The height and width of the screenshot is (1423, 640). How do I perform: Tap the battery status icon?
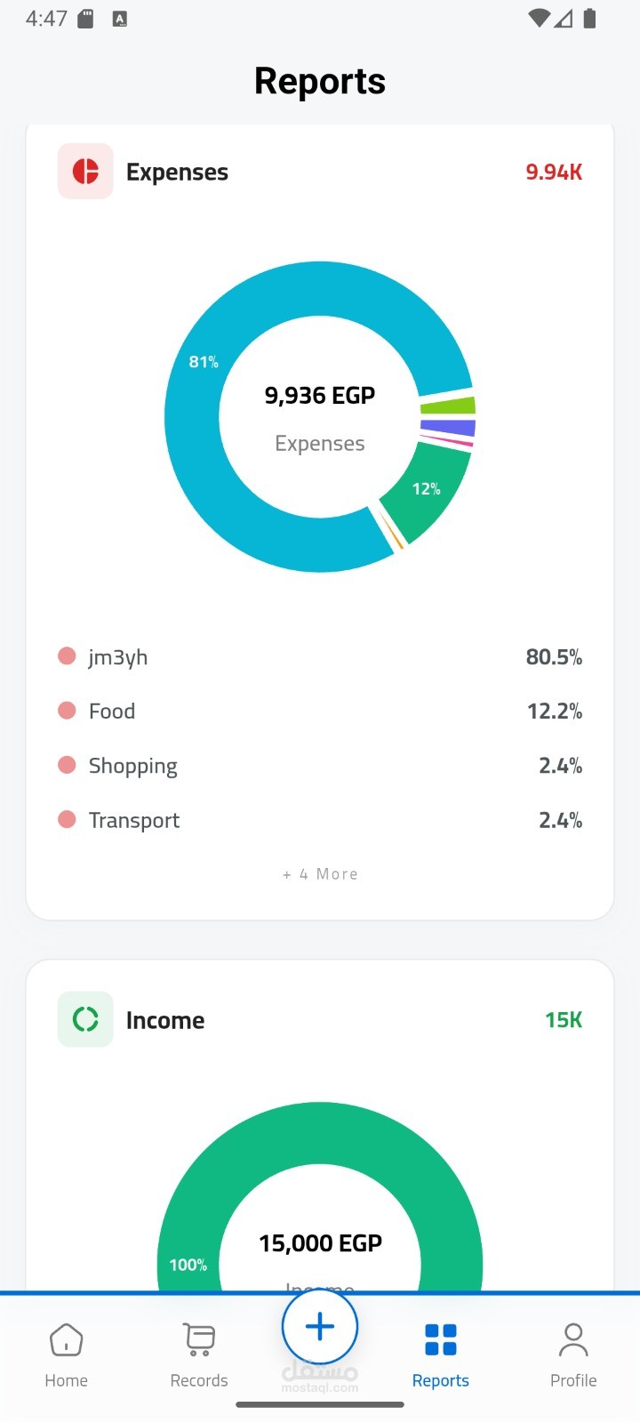589,19
